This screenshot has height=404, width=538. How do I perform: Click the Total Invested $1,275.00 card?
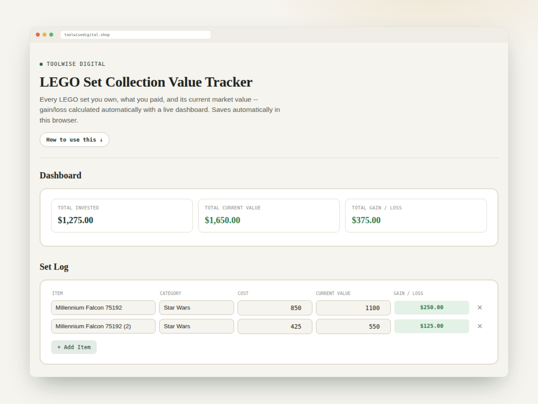[x=122, y=215]
